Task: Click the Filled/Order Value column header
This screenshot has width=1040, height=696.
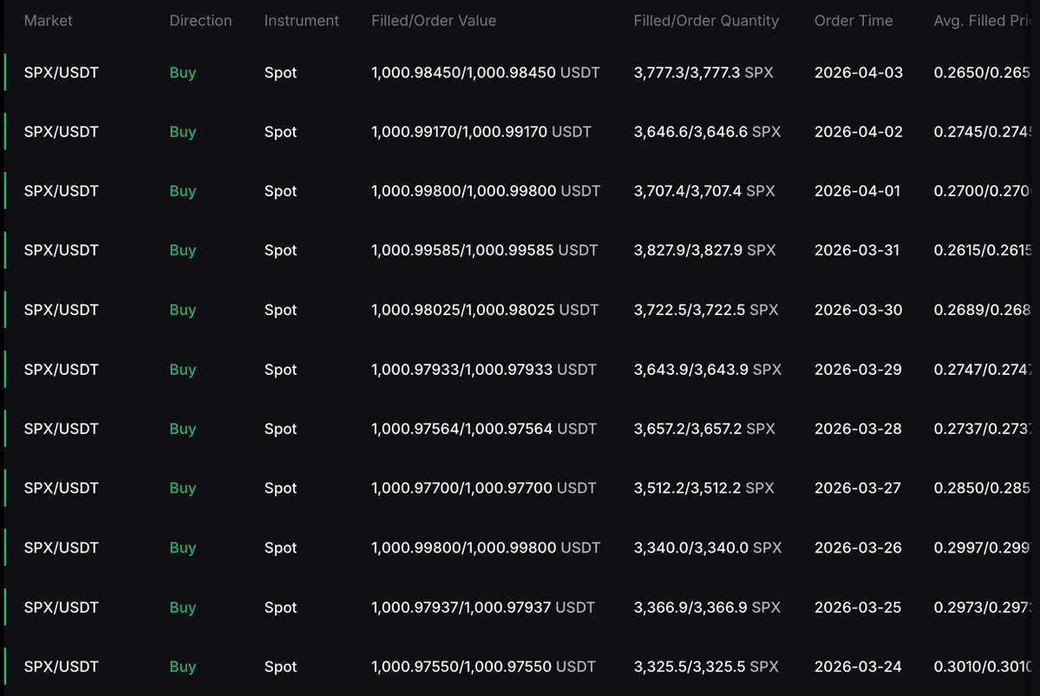Action: click(x=433, y=21)
